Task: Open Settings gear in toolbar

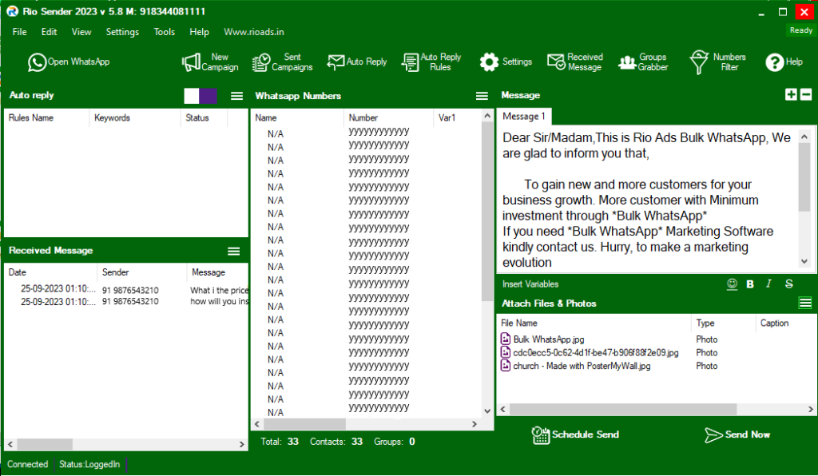Action: (x=506, y=62)
